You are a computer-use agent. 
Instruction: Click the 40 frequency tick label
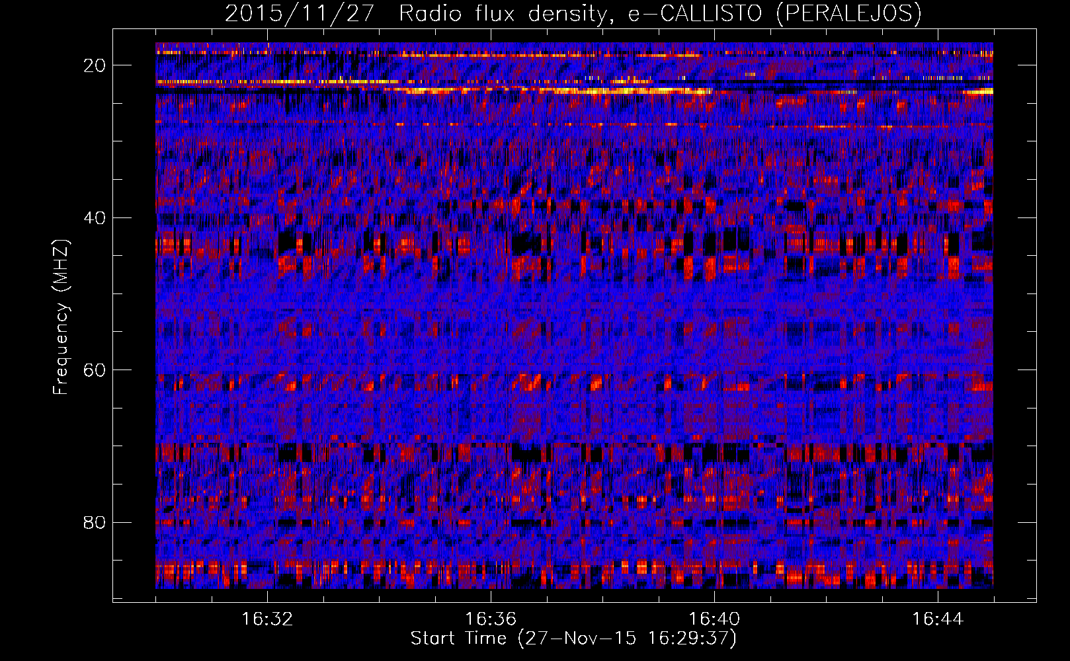coord(95,217)
